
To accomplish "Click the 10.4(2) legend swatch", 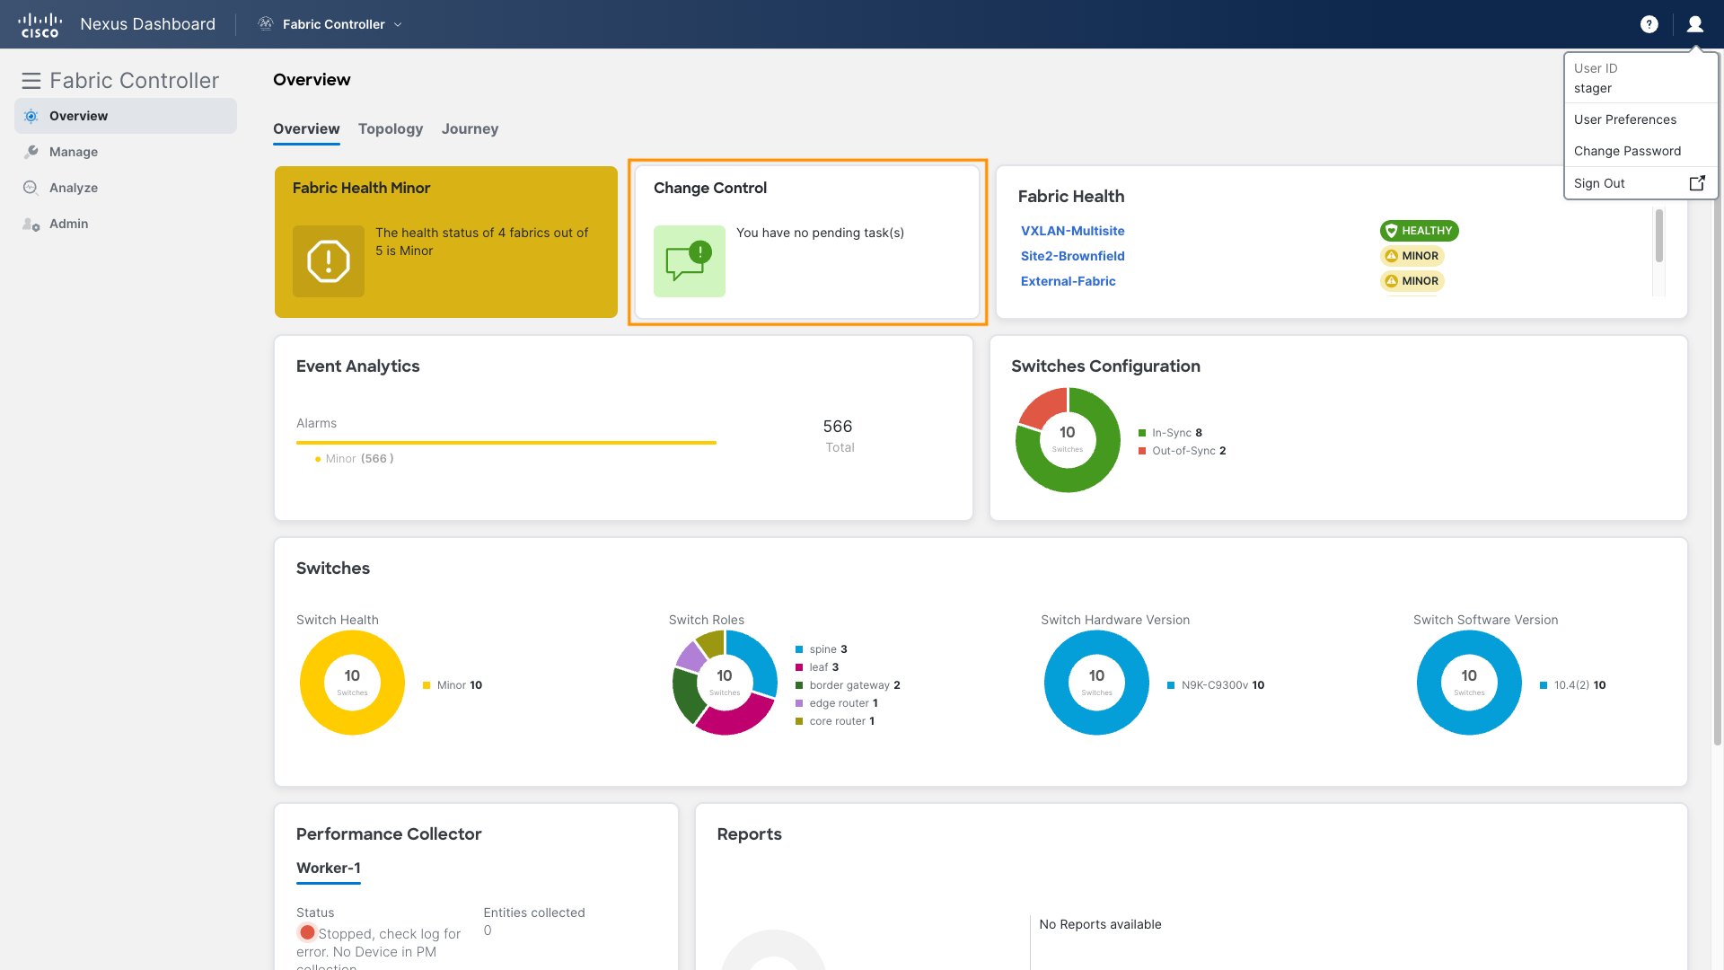I will click(x=1544, y=685).
